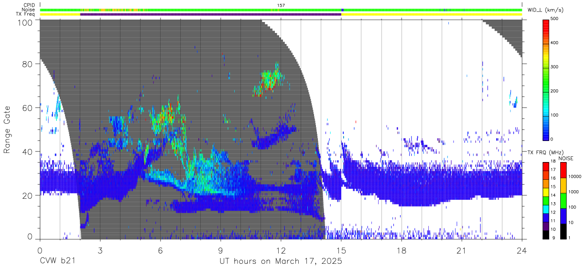
Task: Select the 'TX Freq' row label at top left
Action: tap(26, 14)
